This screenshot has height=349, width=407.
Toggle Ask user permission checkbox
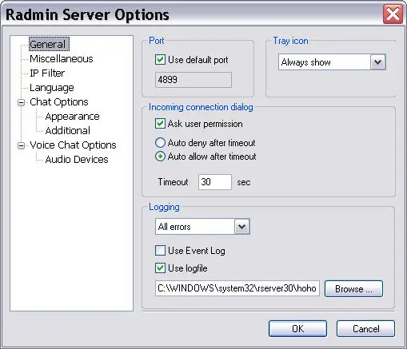(x=160, y=124)
